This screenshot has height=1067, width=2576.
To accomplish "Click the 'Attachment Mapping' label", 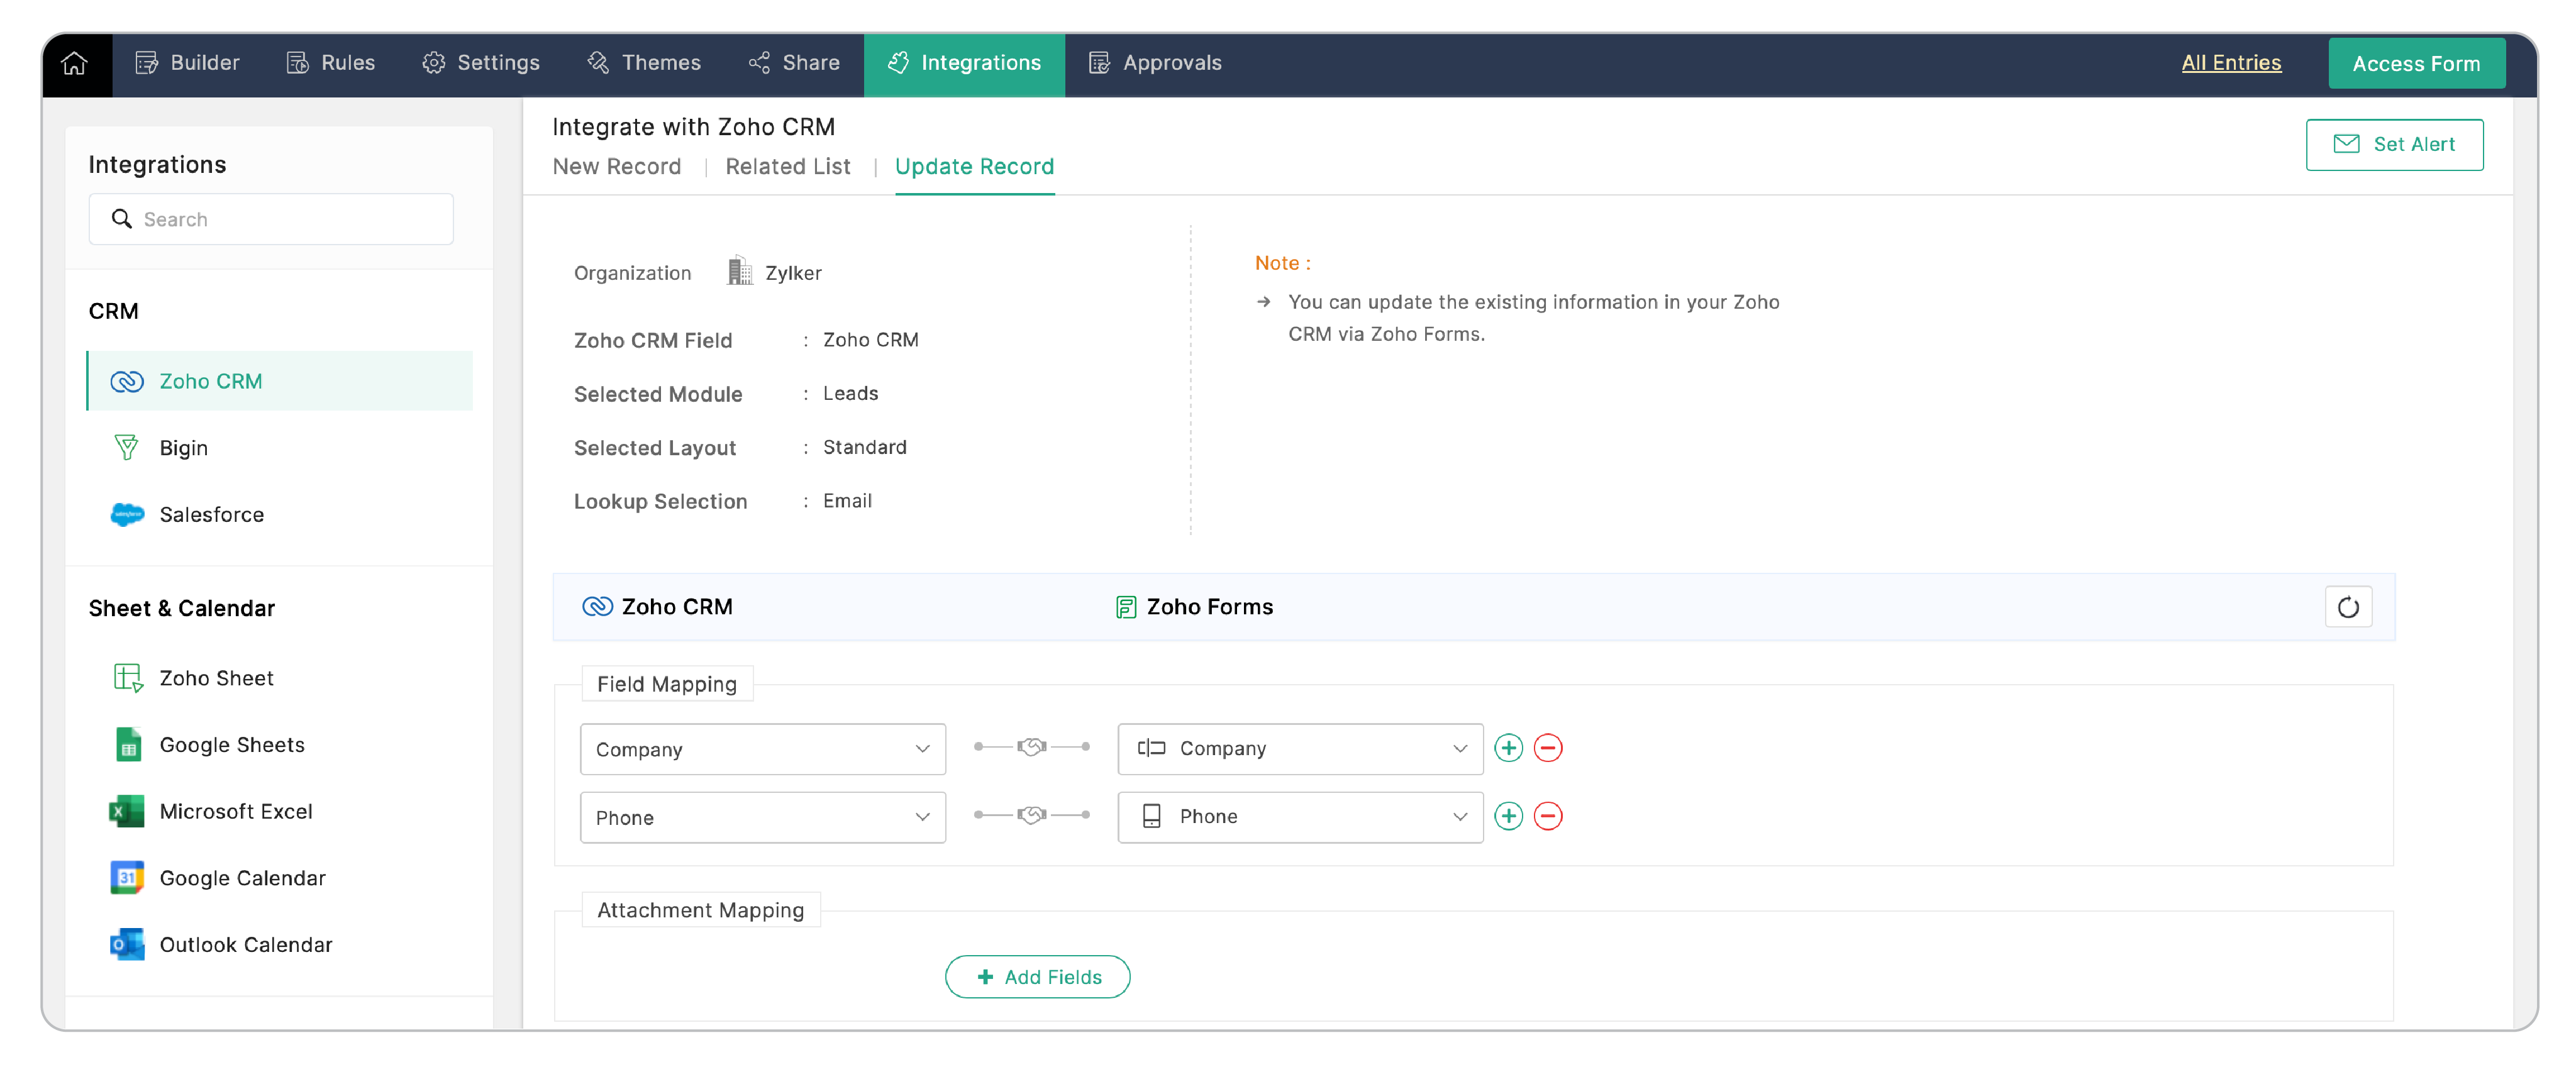I will [700, 910].
